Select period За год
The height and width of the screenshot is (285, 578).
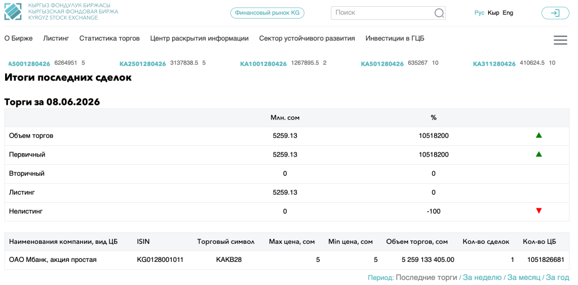[558, 278]
